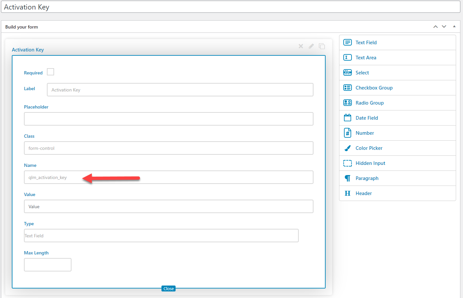The image size is (463, 298).
Task: Add a Date Field control
Action: [x=397, y=118]
